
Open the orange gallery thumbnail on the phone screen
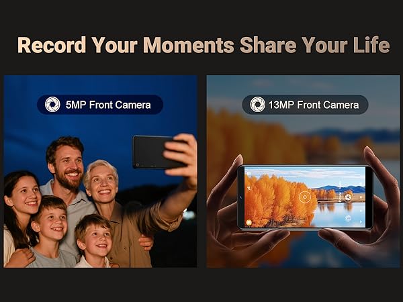(x=249, y=223)
